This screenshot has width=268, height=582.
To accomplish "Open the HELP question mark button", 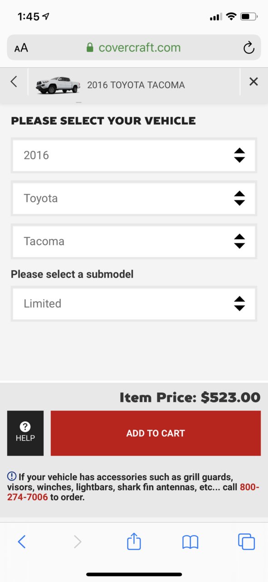I will (x=25, y=433).
